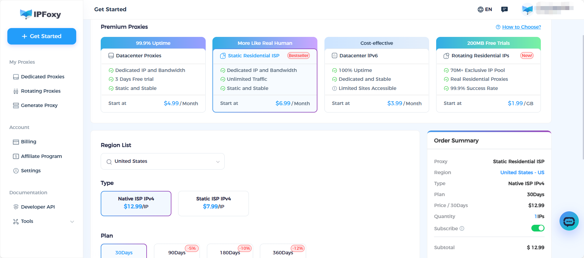584x258 pixels.
Task: Click the plus icon on Get Started
Action: (x=24, y=36)
